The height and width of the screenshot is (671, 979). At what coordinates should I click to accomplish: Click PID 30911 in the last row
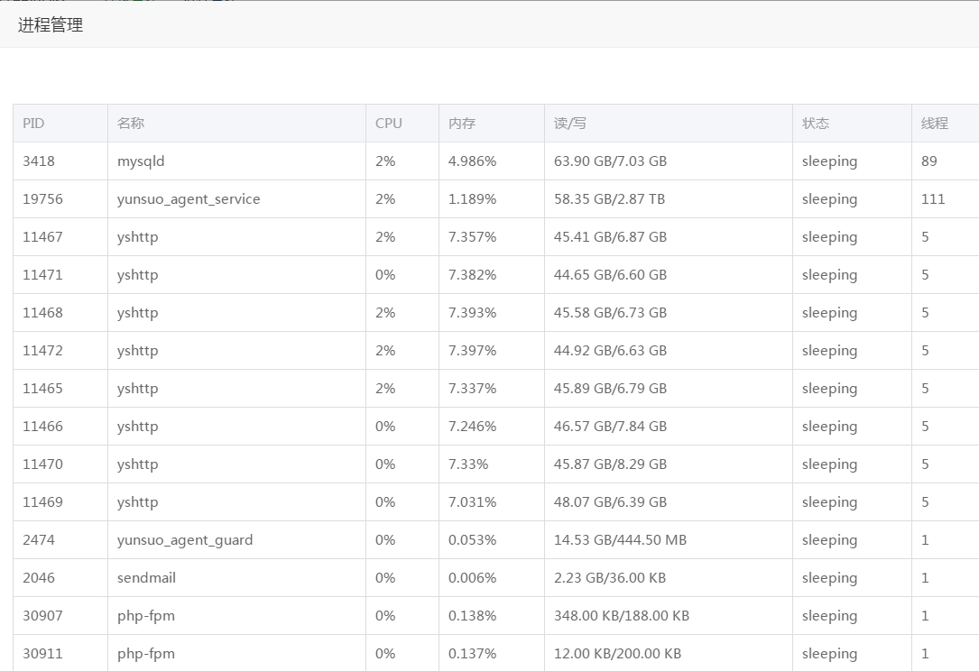[x=42, y=654]
